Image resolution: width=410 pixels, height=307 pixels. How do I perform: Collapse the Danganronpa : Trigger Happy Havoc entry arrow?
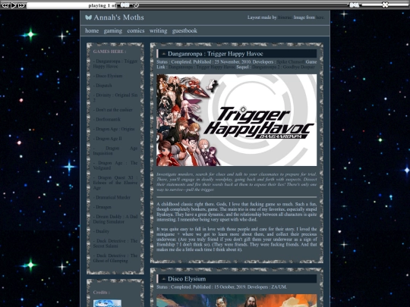click(x=164, y=54)
